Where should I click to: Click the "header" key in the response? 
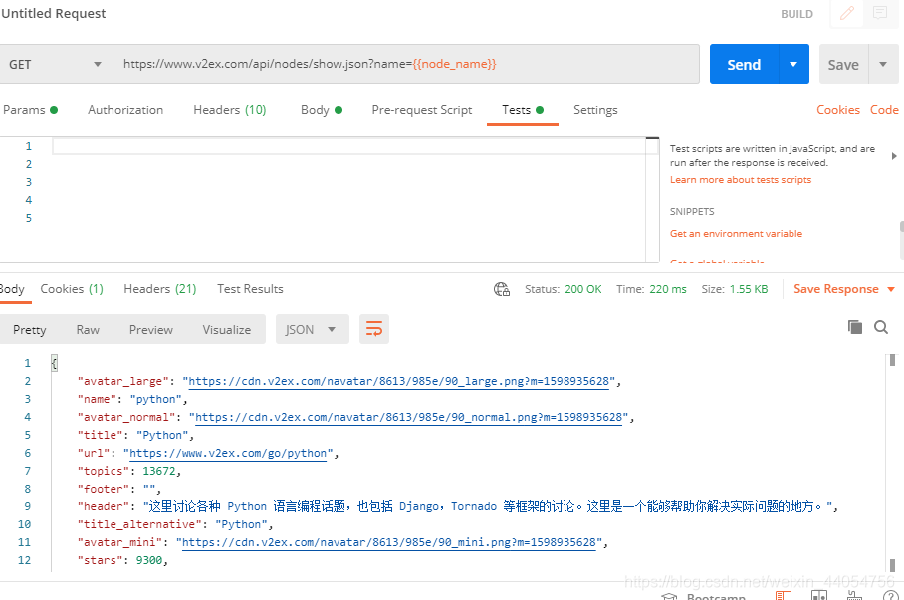point(104,506)
